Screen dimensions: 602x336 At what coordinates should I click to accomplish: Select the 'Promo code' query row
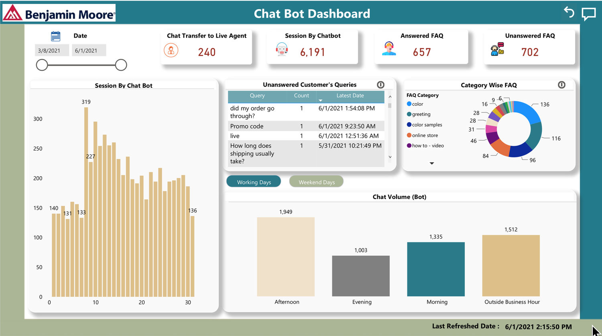(x=306, y=126)
